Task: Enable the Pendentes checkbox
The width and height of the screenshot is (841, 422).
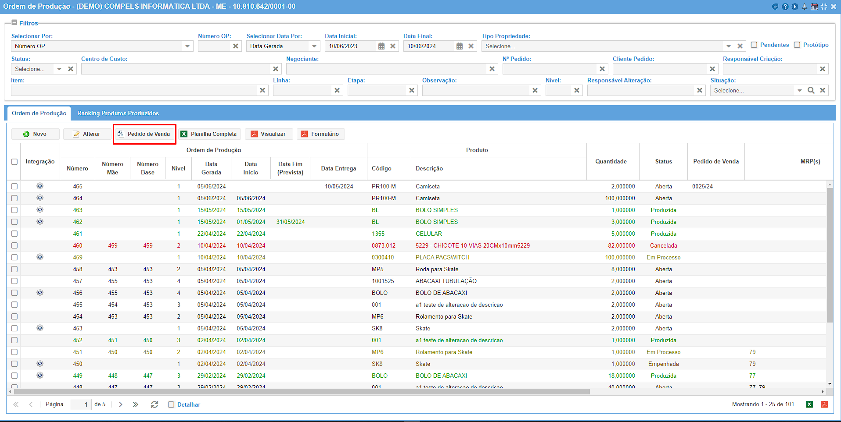Action: 754,45
